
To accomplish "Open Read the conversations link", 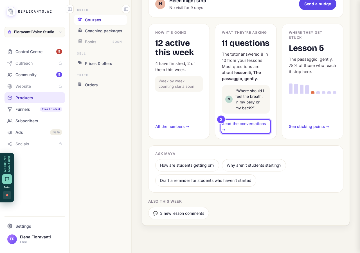I will point(246,126).
